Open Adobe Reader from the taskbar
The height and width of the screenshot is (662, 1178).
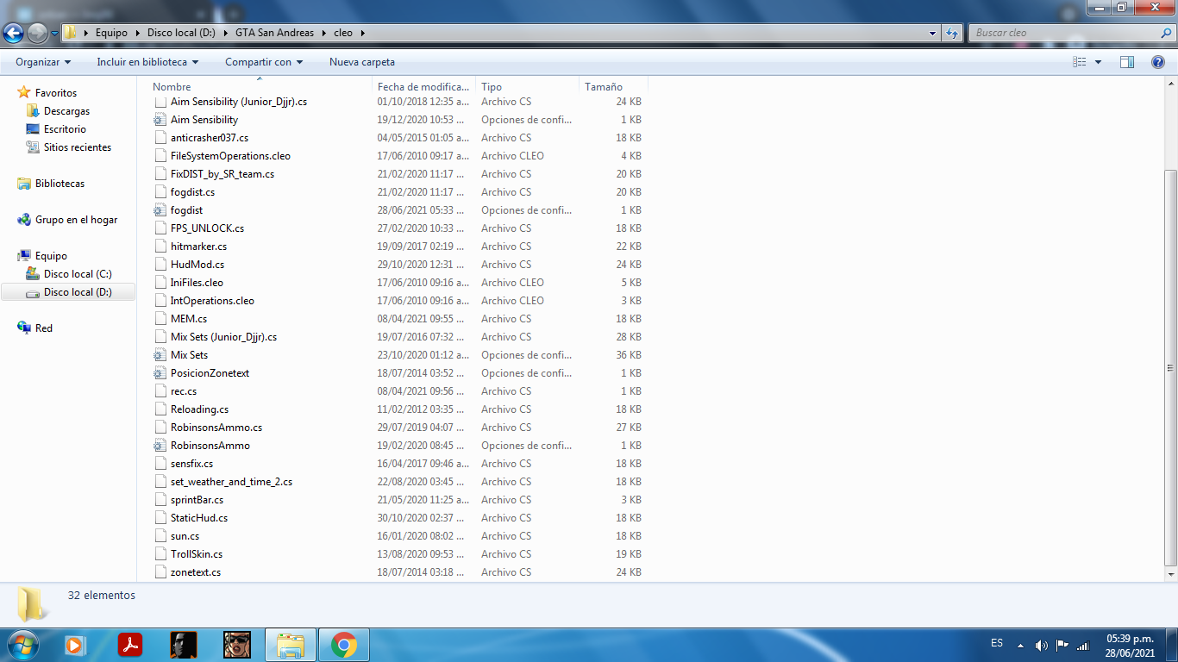[x=129, y=645]
